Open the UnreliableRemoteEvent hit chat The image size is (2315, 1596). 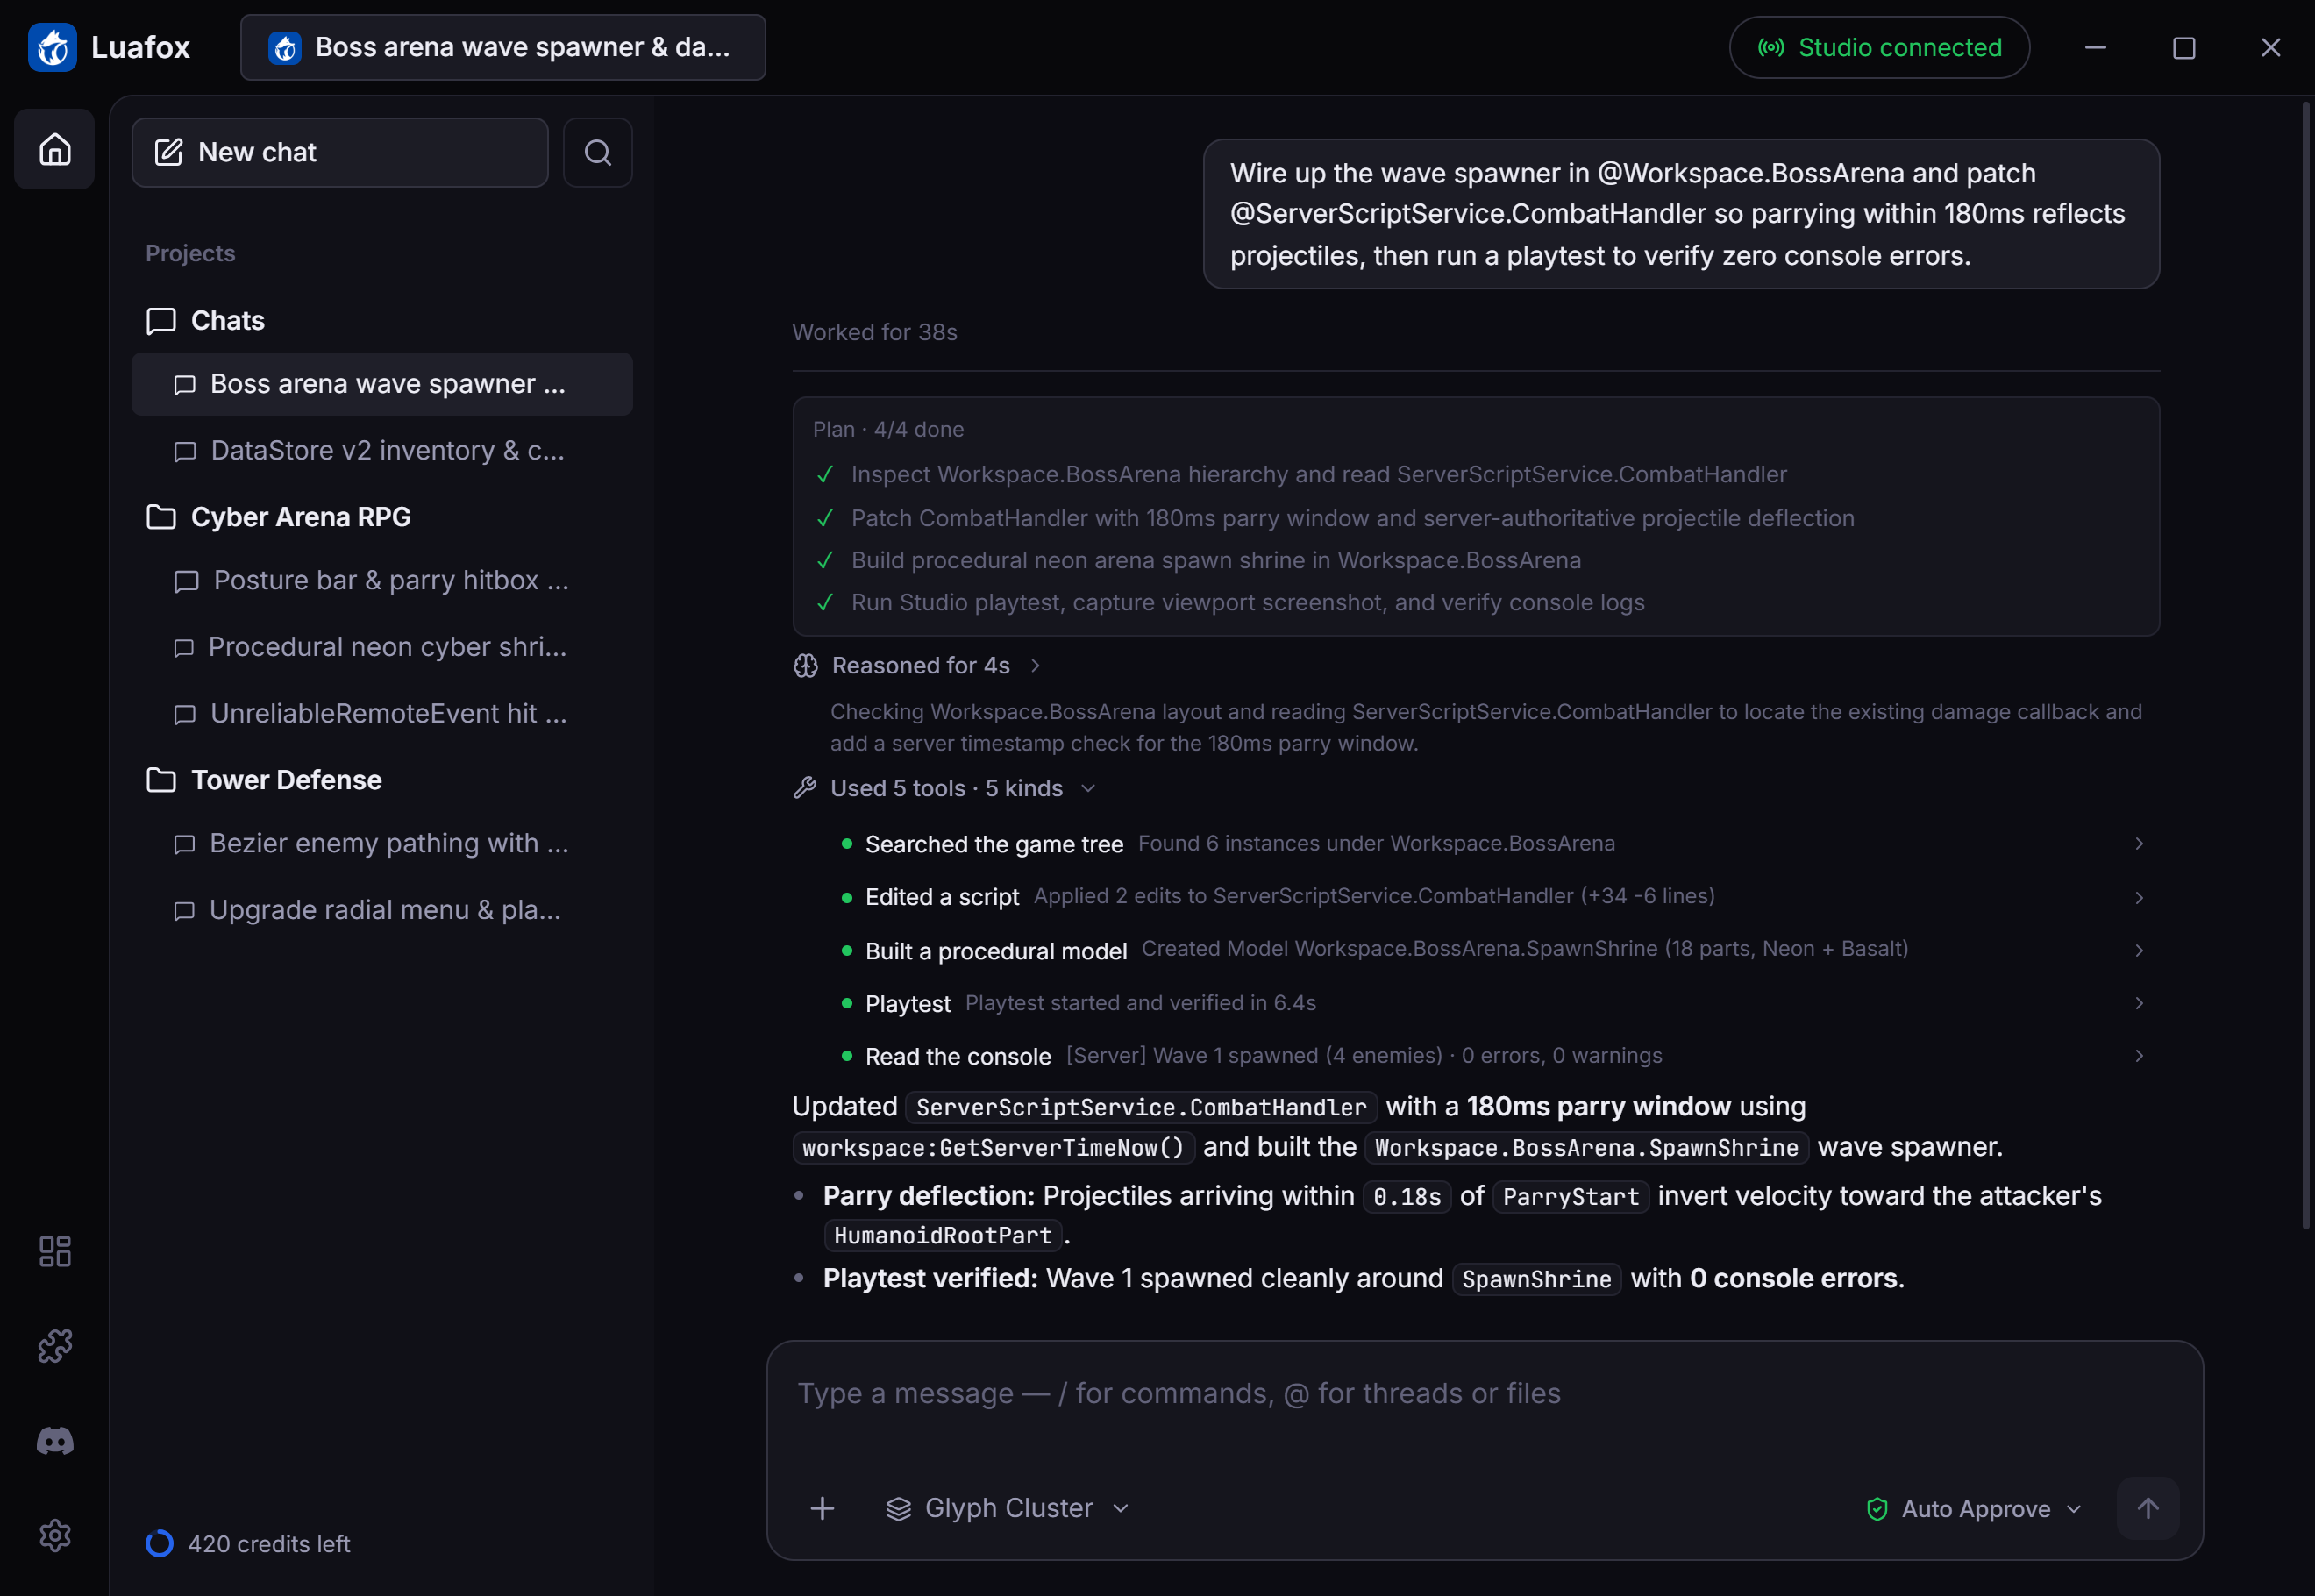pyautogui.click(x=382, y=714)
